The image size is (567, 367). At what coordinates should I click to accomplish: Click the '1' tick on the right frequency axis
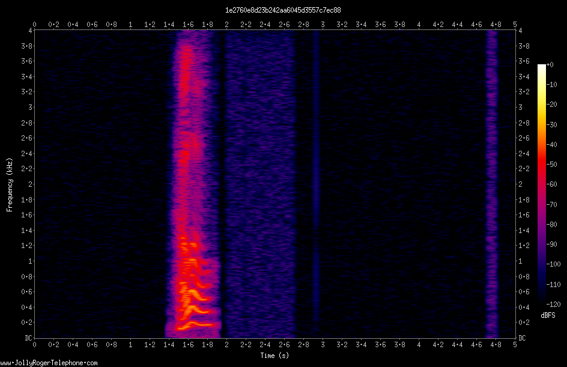coord(520,261)
